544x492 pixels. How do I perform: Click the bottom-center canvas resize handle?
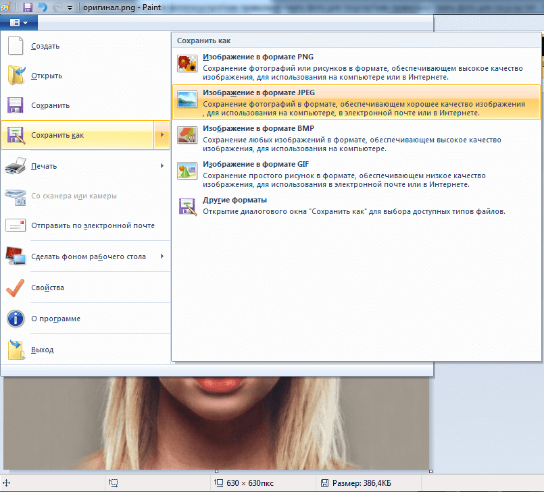(216, 471)
